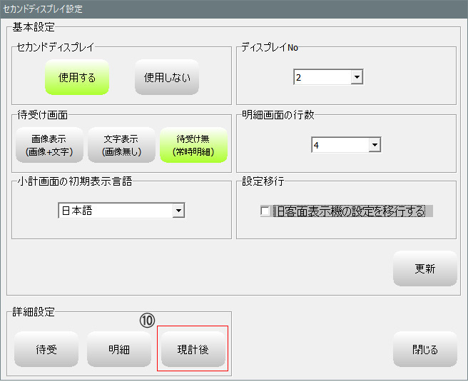Viewport: 468px width, 382px height.
Task: Select 画像表示 (画像+文字) standby mode
Action: (49, 146)
